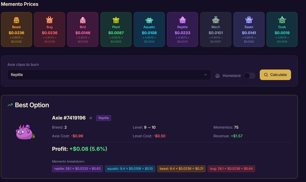The width and height of the screenshot is (306, 182).
Task: Select the bug memento breakdown chip
Action: pos(231,169)
